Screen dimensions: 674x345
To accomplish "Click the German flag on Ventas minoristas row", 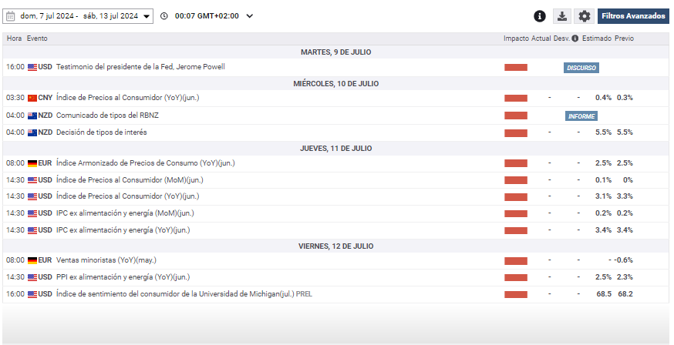I will [32, 260].
